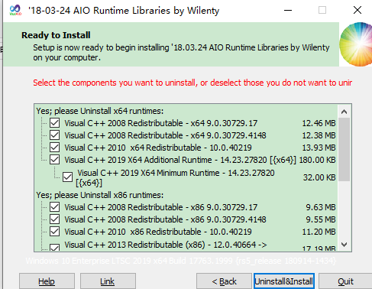372x289 pixels.
Task: Click the 11.20 MB size value
Action: 319,232
